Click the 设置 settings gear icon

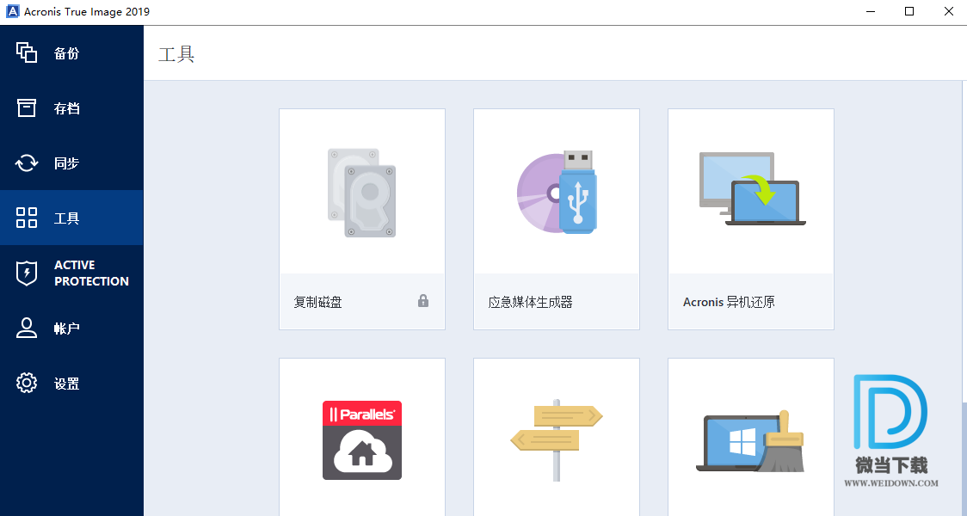pos(27,383)
